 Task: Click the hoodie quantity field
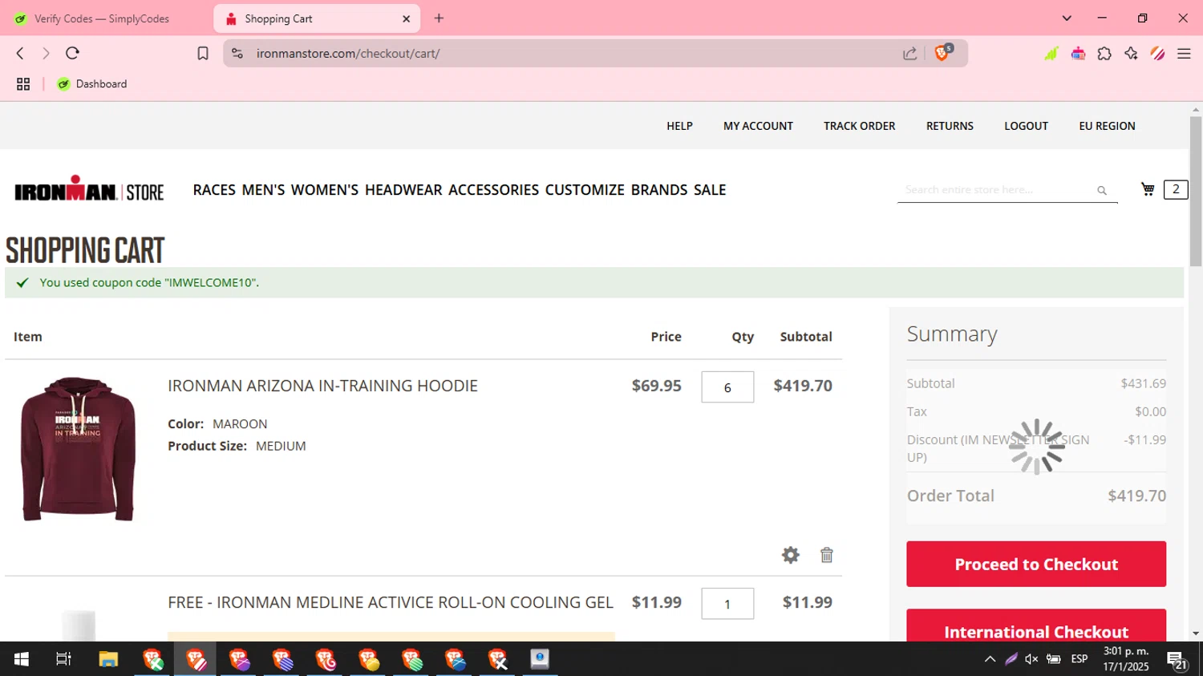tap(727, 387)
